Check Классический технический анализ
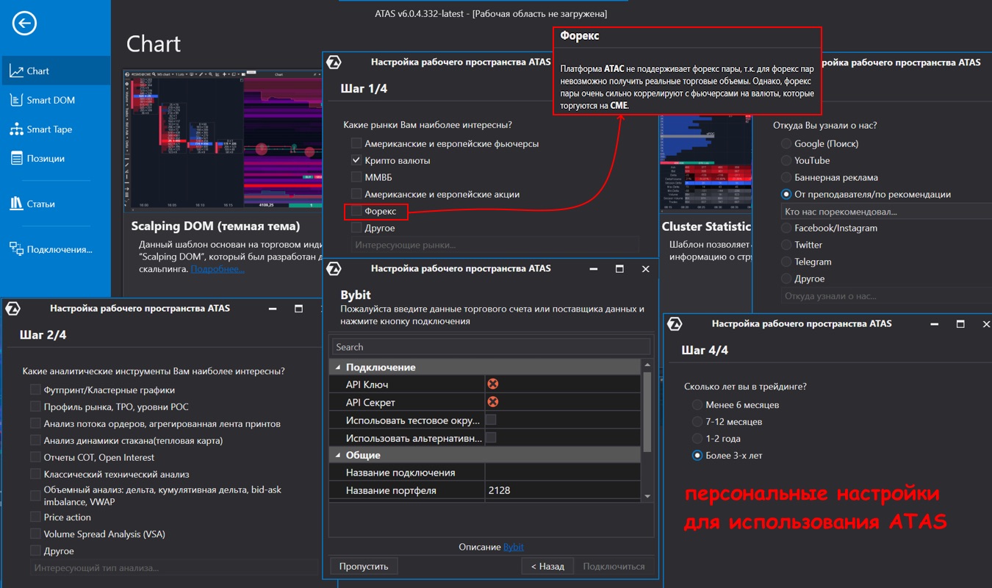Image resolution: width=992 pixels, height=588 pixels. [35, 474]
